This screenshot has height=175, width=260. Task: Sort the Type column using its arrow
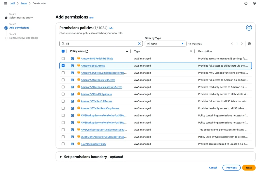[x=191, y=51]
